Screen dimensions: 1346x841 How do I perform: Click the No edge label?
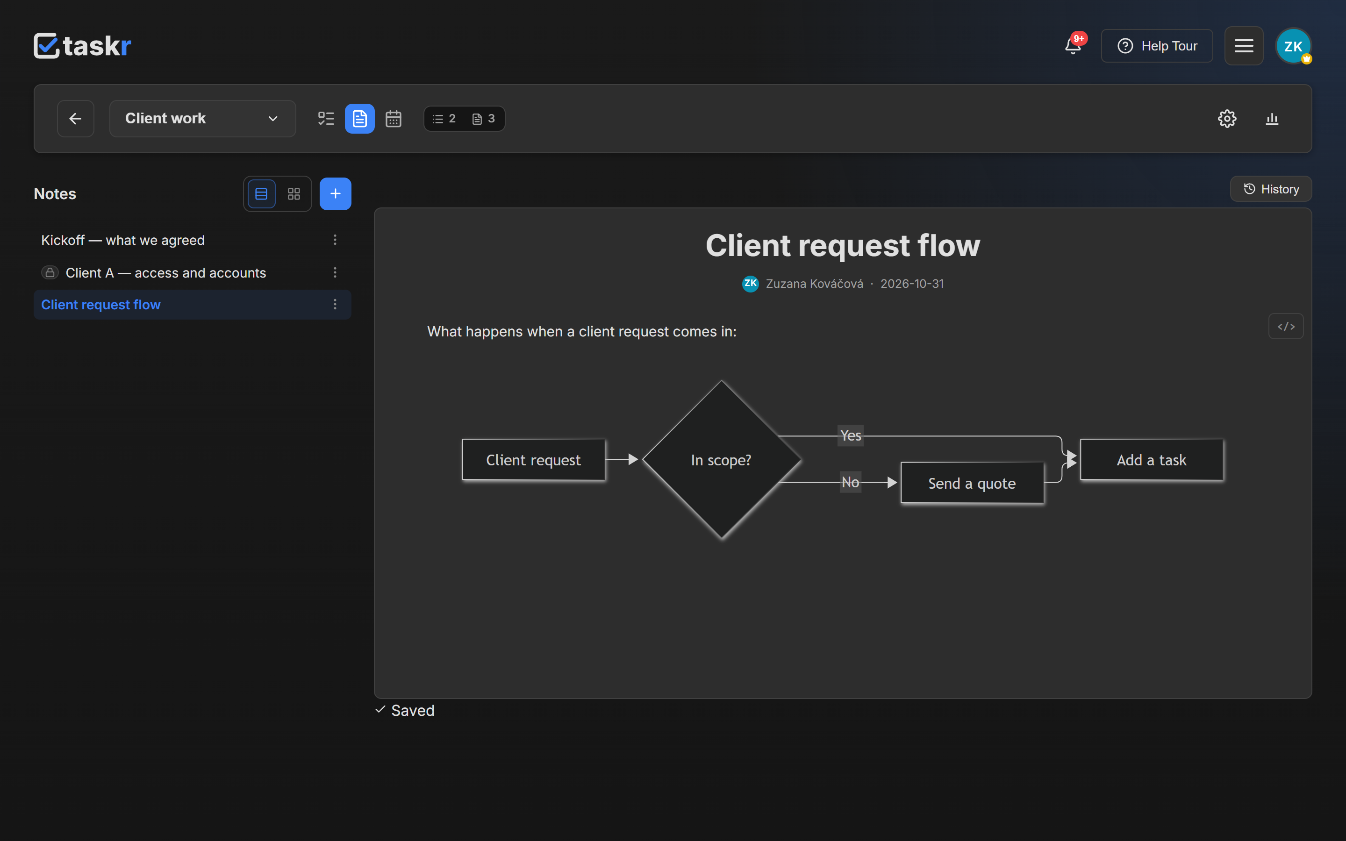click(851, 482)
